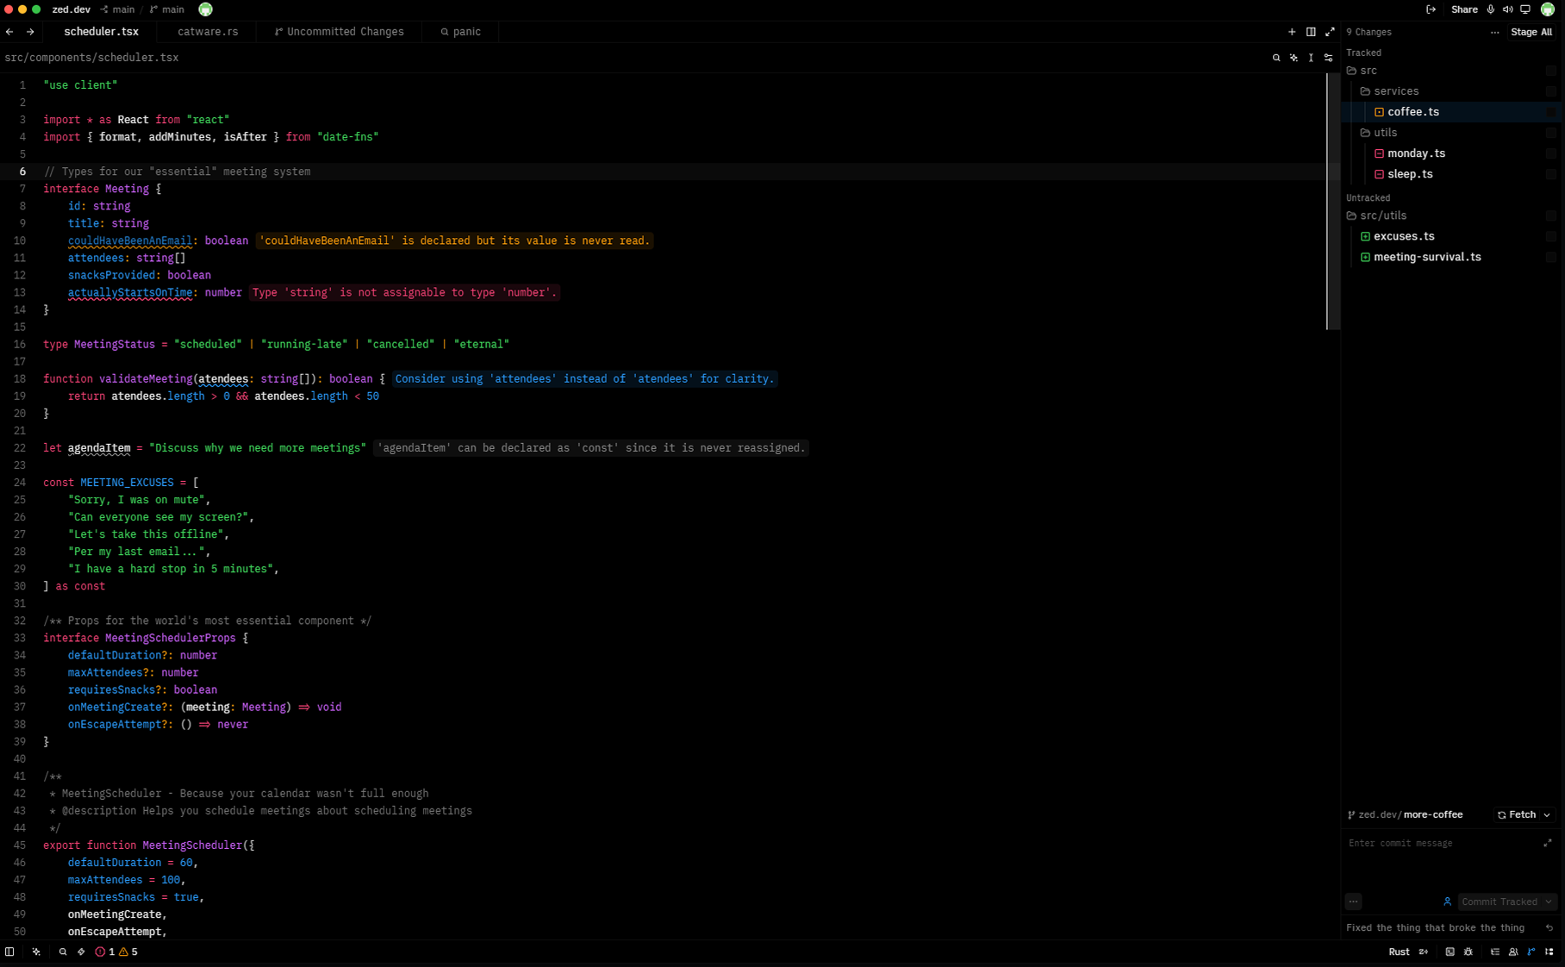The height and width of the screenshot is (967, 1565).
Task: Zoom the editor pane with the expand arrows
Action: [x=1330, y=32]
